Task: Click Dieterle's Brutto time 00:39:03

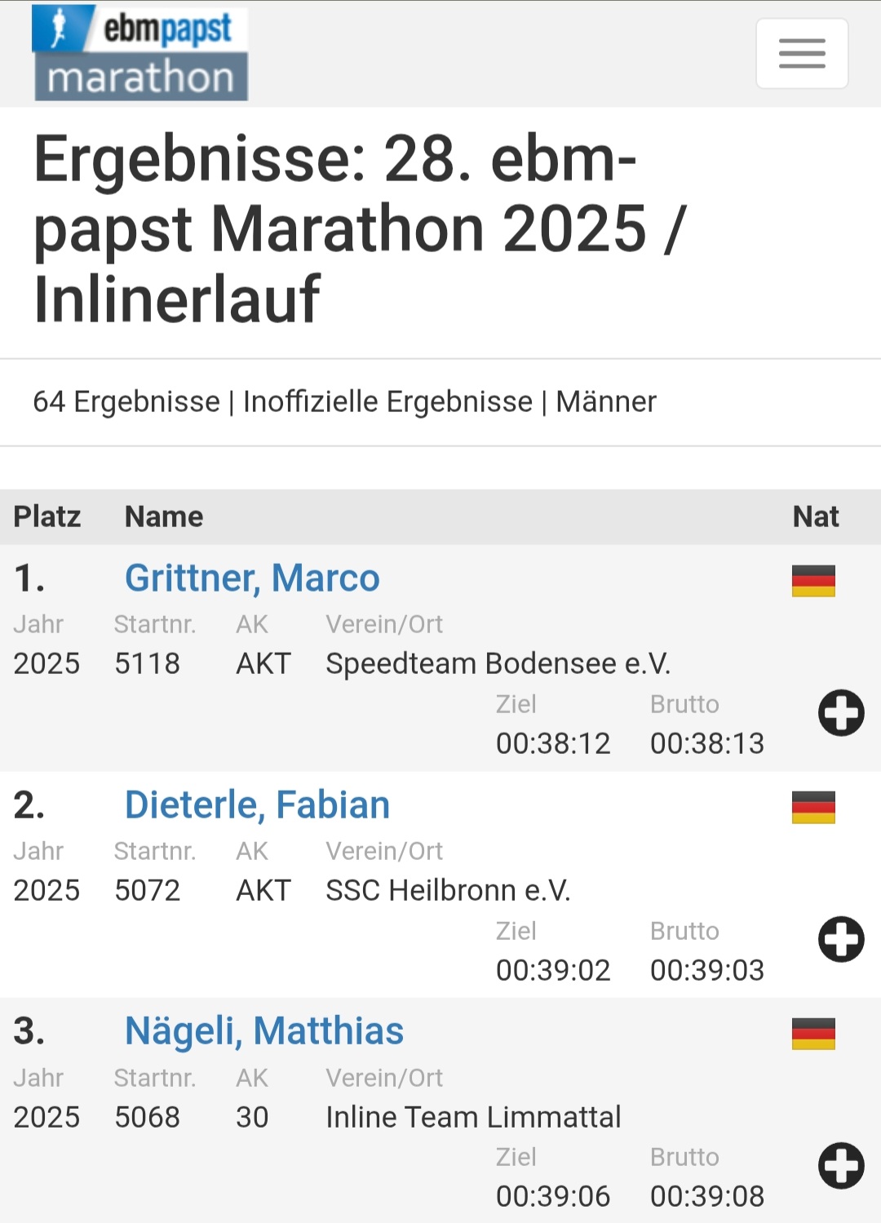Action: (706, 970)
